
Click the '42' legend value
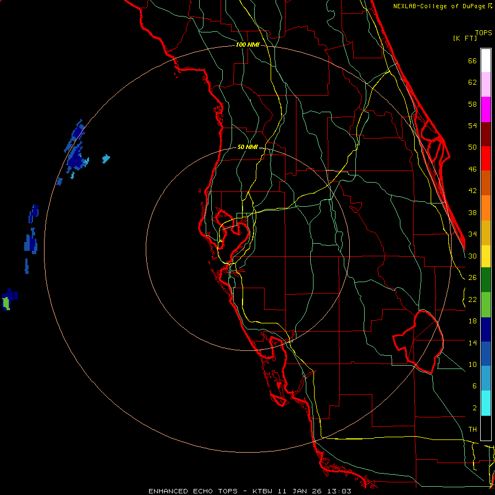pyautogui.click(x=472, y=191)
